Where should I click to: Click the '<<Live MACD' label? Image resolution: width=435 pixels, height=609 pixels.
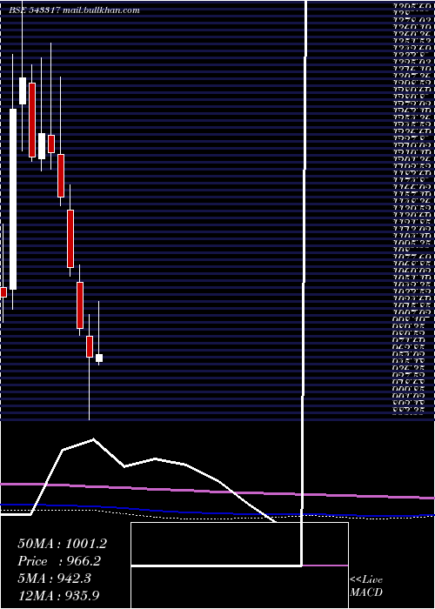pos(366,586)
